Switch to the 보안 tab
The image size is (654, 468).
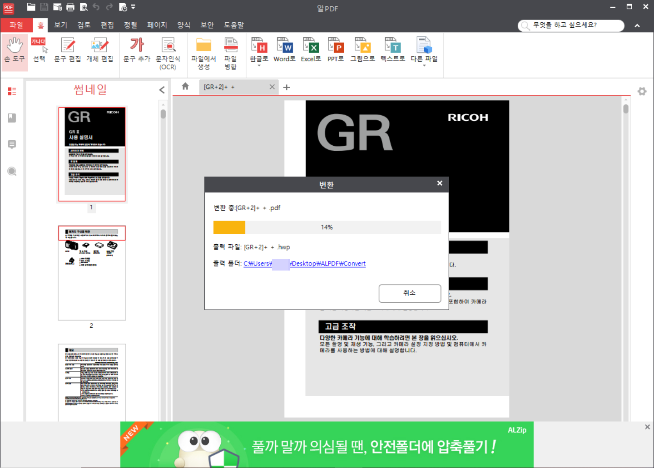click(x=207, y=25)
